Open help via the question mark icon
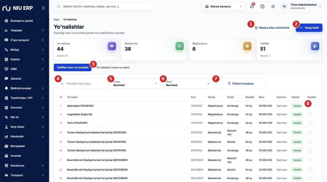 tap(262, 6)
